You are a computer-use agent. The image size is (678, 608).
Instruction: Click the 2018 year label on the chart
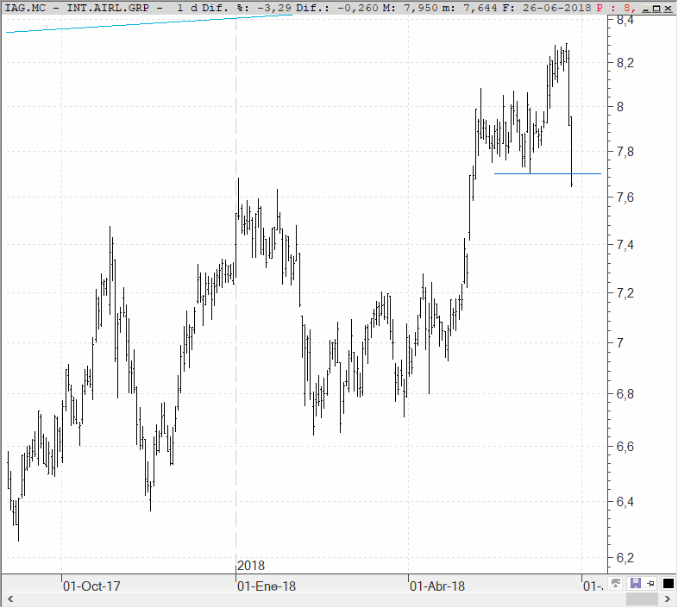coord(251,566)
